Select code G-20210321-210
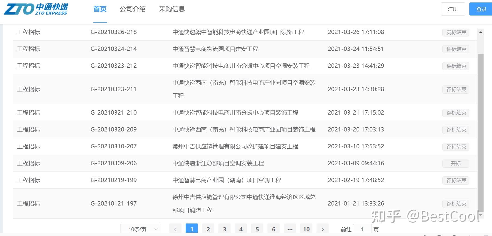 pyautogui.click(x=114, y=113)
